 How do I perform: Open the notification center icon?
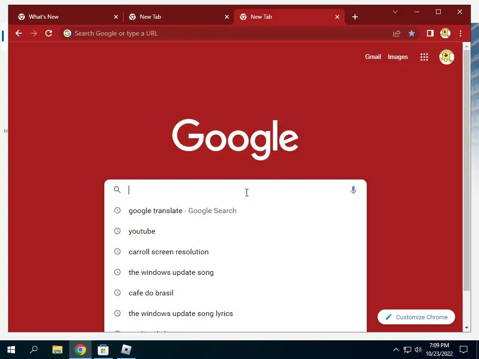[x=464, y=350]
